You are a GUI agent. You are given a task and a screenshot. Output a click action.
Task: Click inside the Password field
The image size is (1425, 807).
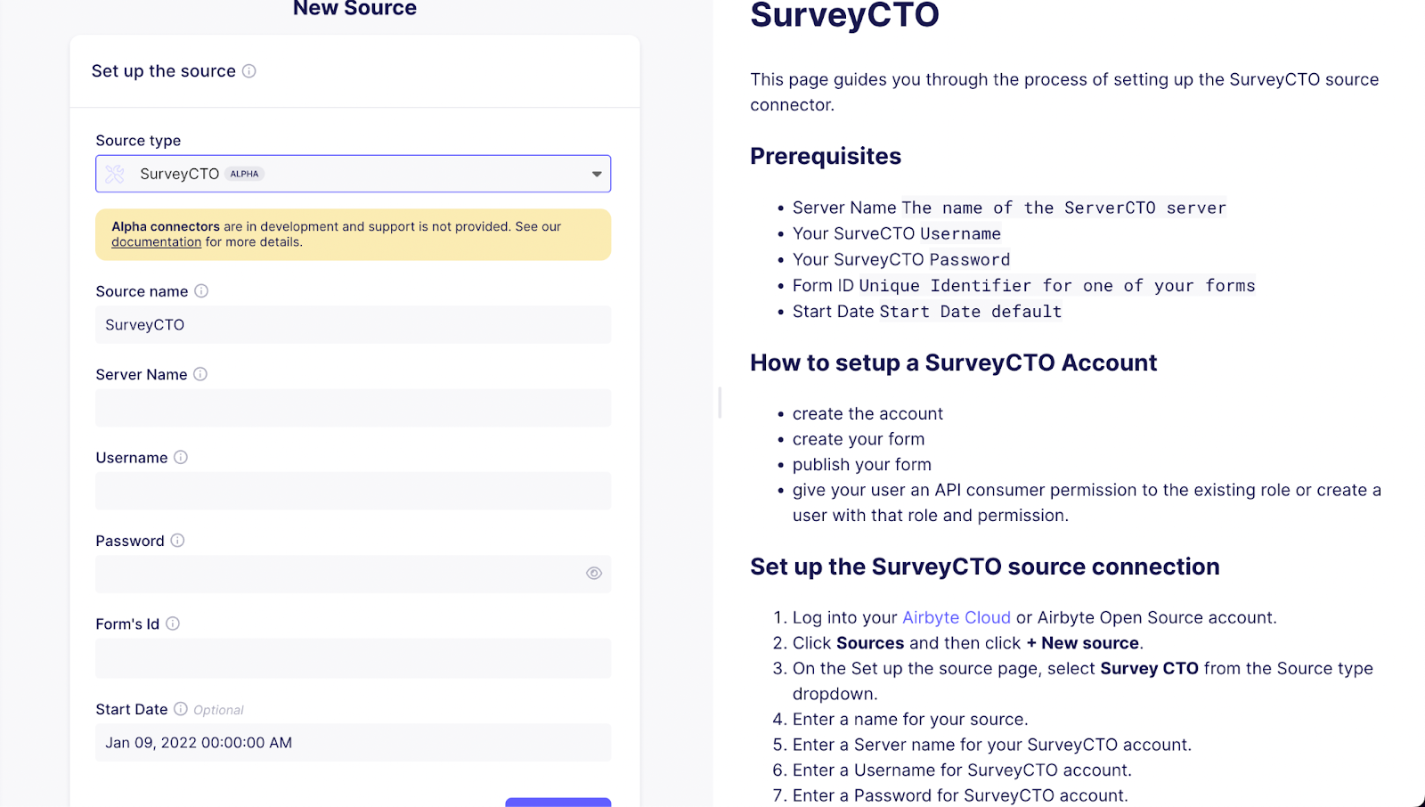338,574
